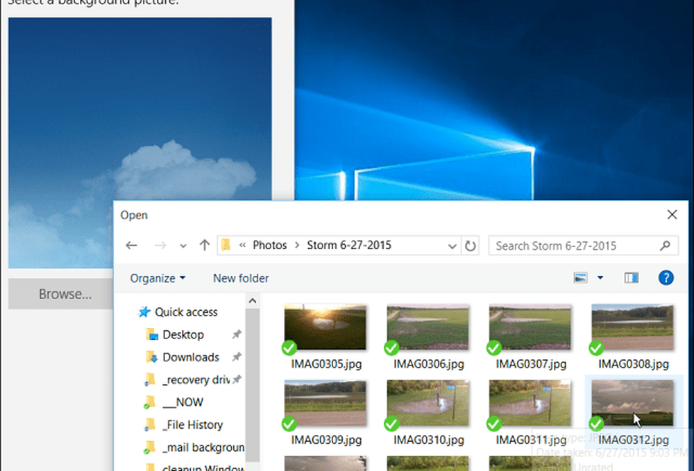Close the Open dialog
The image size is (694, 471).
coord(672,215)
